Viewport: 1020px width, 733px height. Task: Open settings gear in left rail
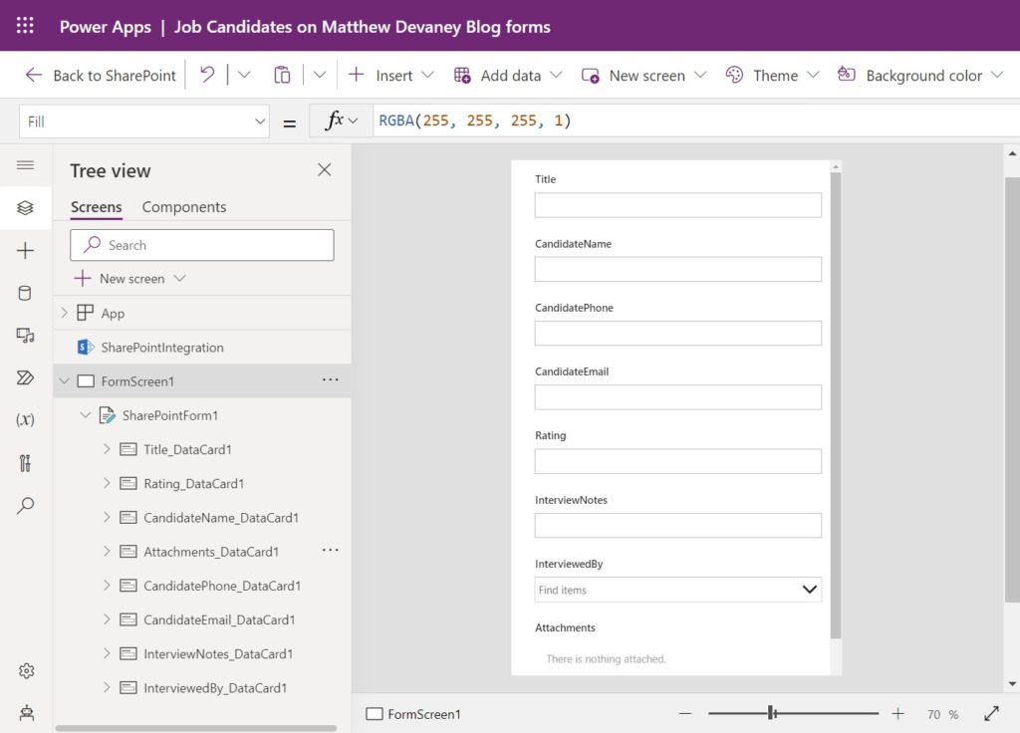26,670
